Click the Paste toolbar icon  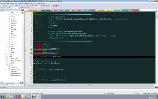click(x=11, y=6)
